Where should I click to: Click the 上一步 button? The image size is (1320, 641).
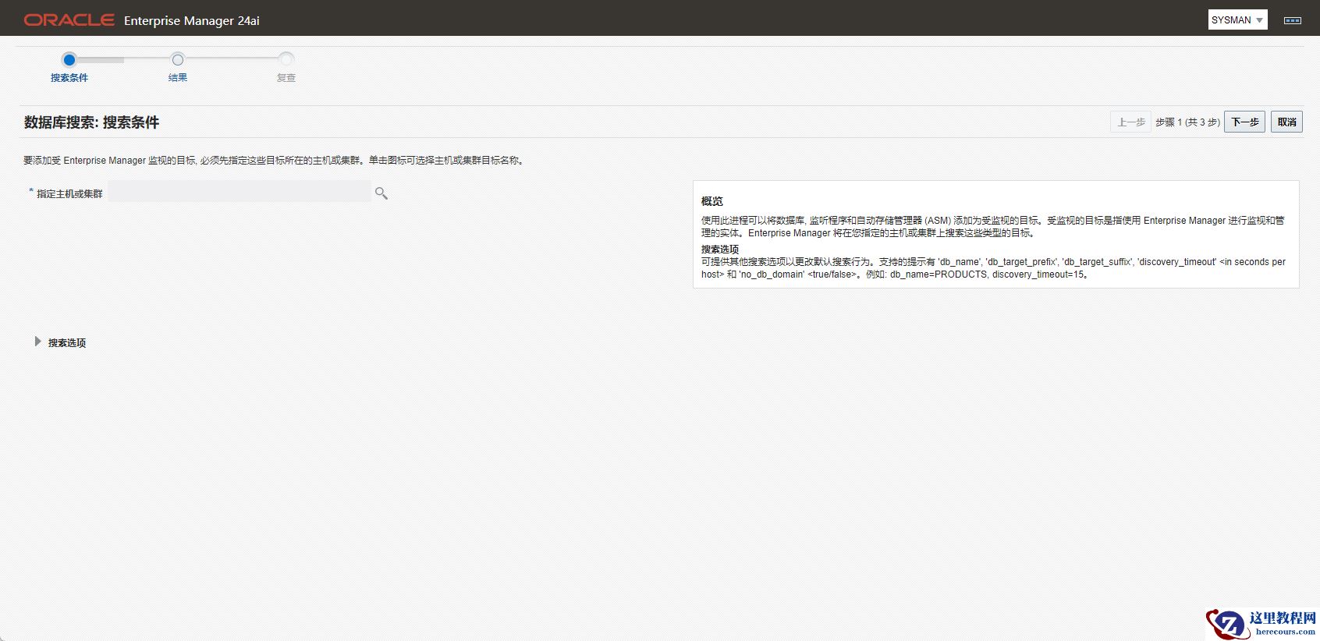pyautogui.click(x=1130, y=122)
